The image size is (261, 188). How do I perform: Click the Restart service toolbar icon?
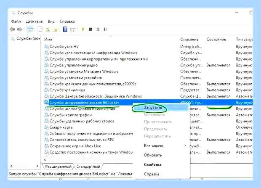coord(105,29)
